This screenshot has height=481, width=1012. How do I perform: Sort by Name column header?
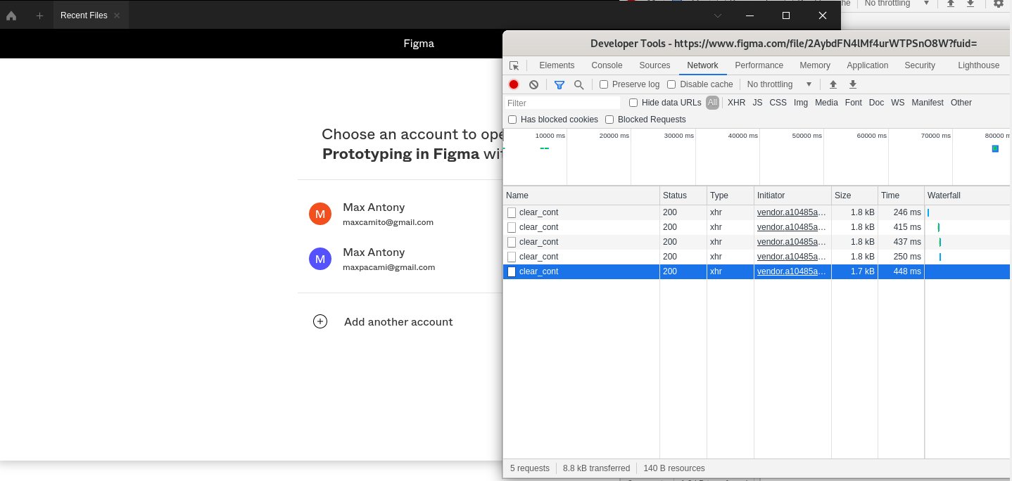581,195
